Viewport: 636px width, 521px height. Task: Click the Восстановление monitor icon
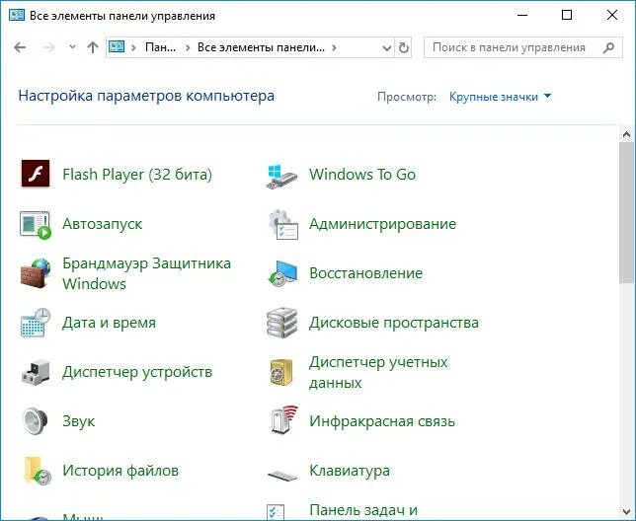point(282,273)
